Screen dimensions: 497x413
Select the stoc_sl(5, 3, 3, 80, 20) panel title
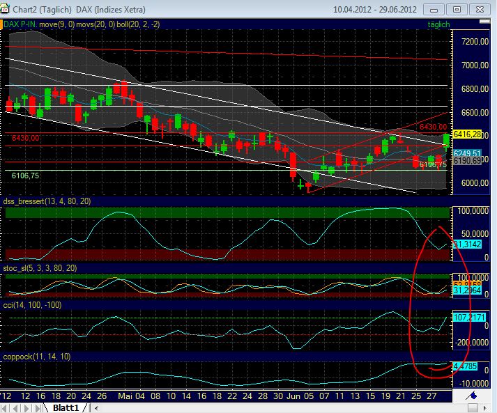tap(40, 268)
